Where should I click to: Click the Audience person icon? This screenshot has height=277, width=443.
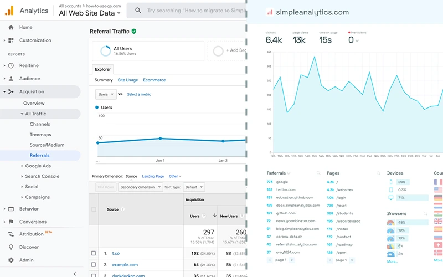[x=11, y=79]
